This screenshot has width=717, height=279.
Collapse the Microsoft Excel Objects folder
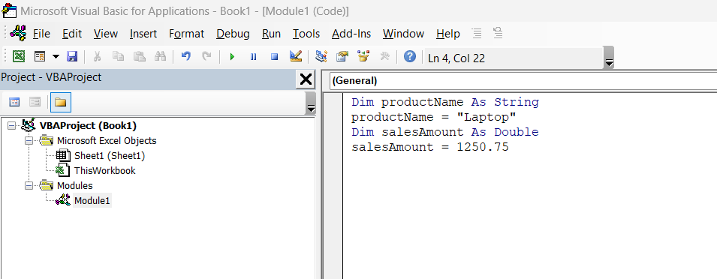29,141
